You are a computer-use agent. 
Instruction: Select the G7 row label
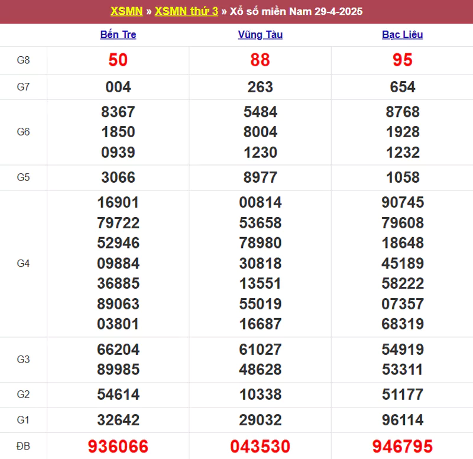[23, 87]
